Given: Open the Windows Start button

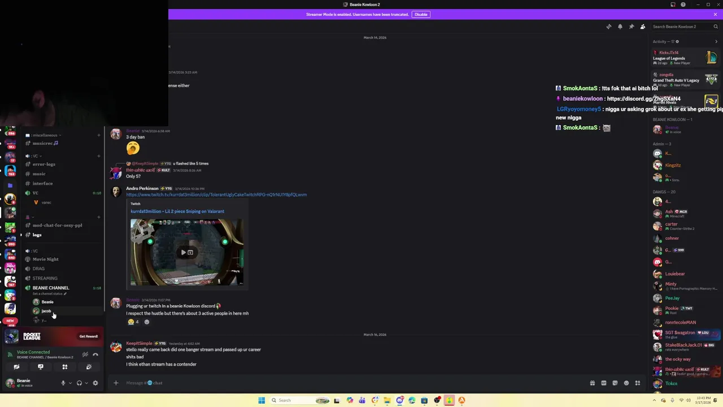Looking at the screenshot, I should 262,401.
